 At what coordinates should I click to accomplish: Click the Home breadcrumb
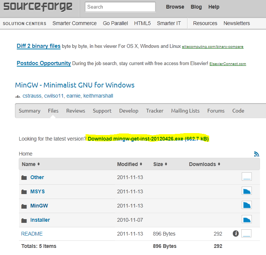pyautogui.click(x=25, y=154)
